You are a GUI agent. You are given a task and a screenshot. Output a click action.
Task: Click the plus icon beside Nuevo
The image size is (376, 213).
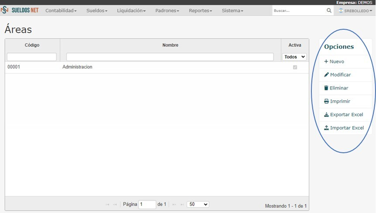point(326,62)
